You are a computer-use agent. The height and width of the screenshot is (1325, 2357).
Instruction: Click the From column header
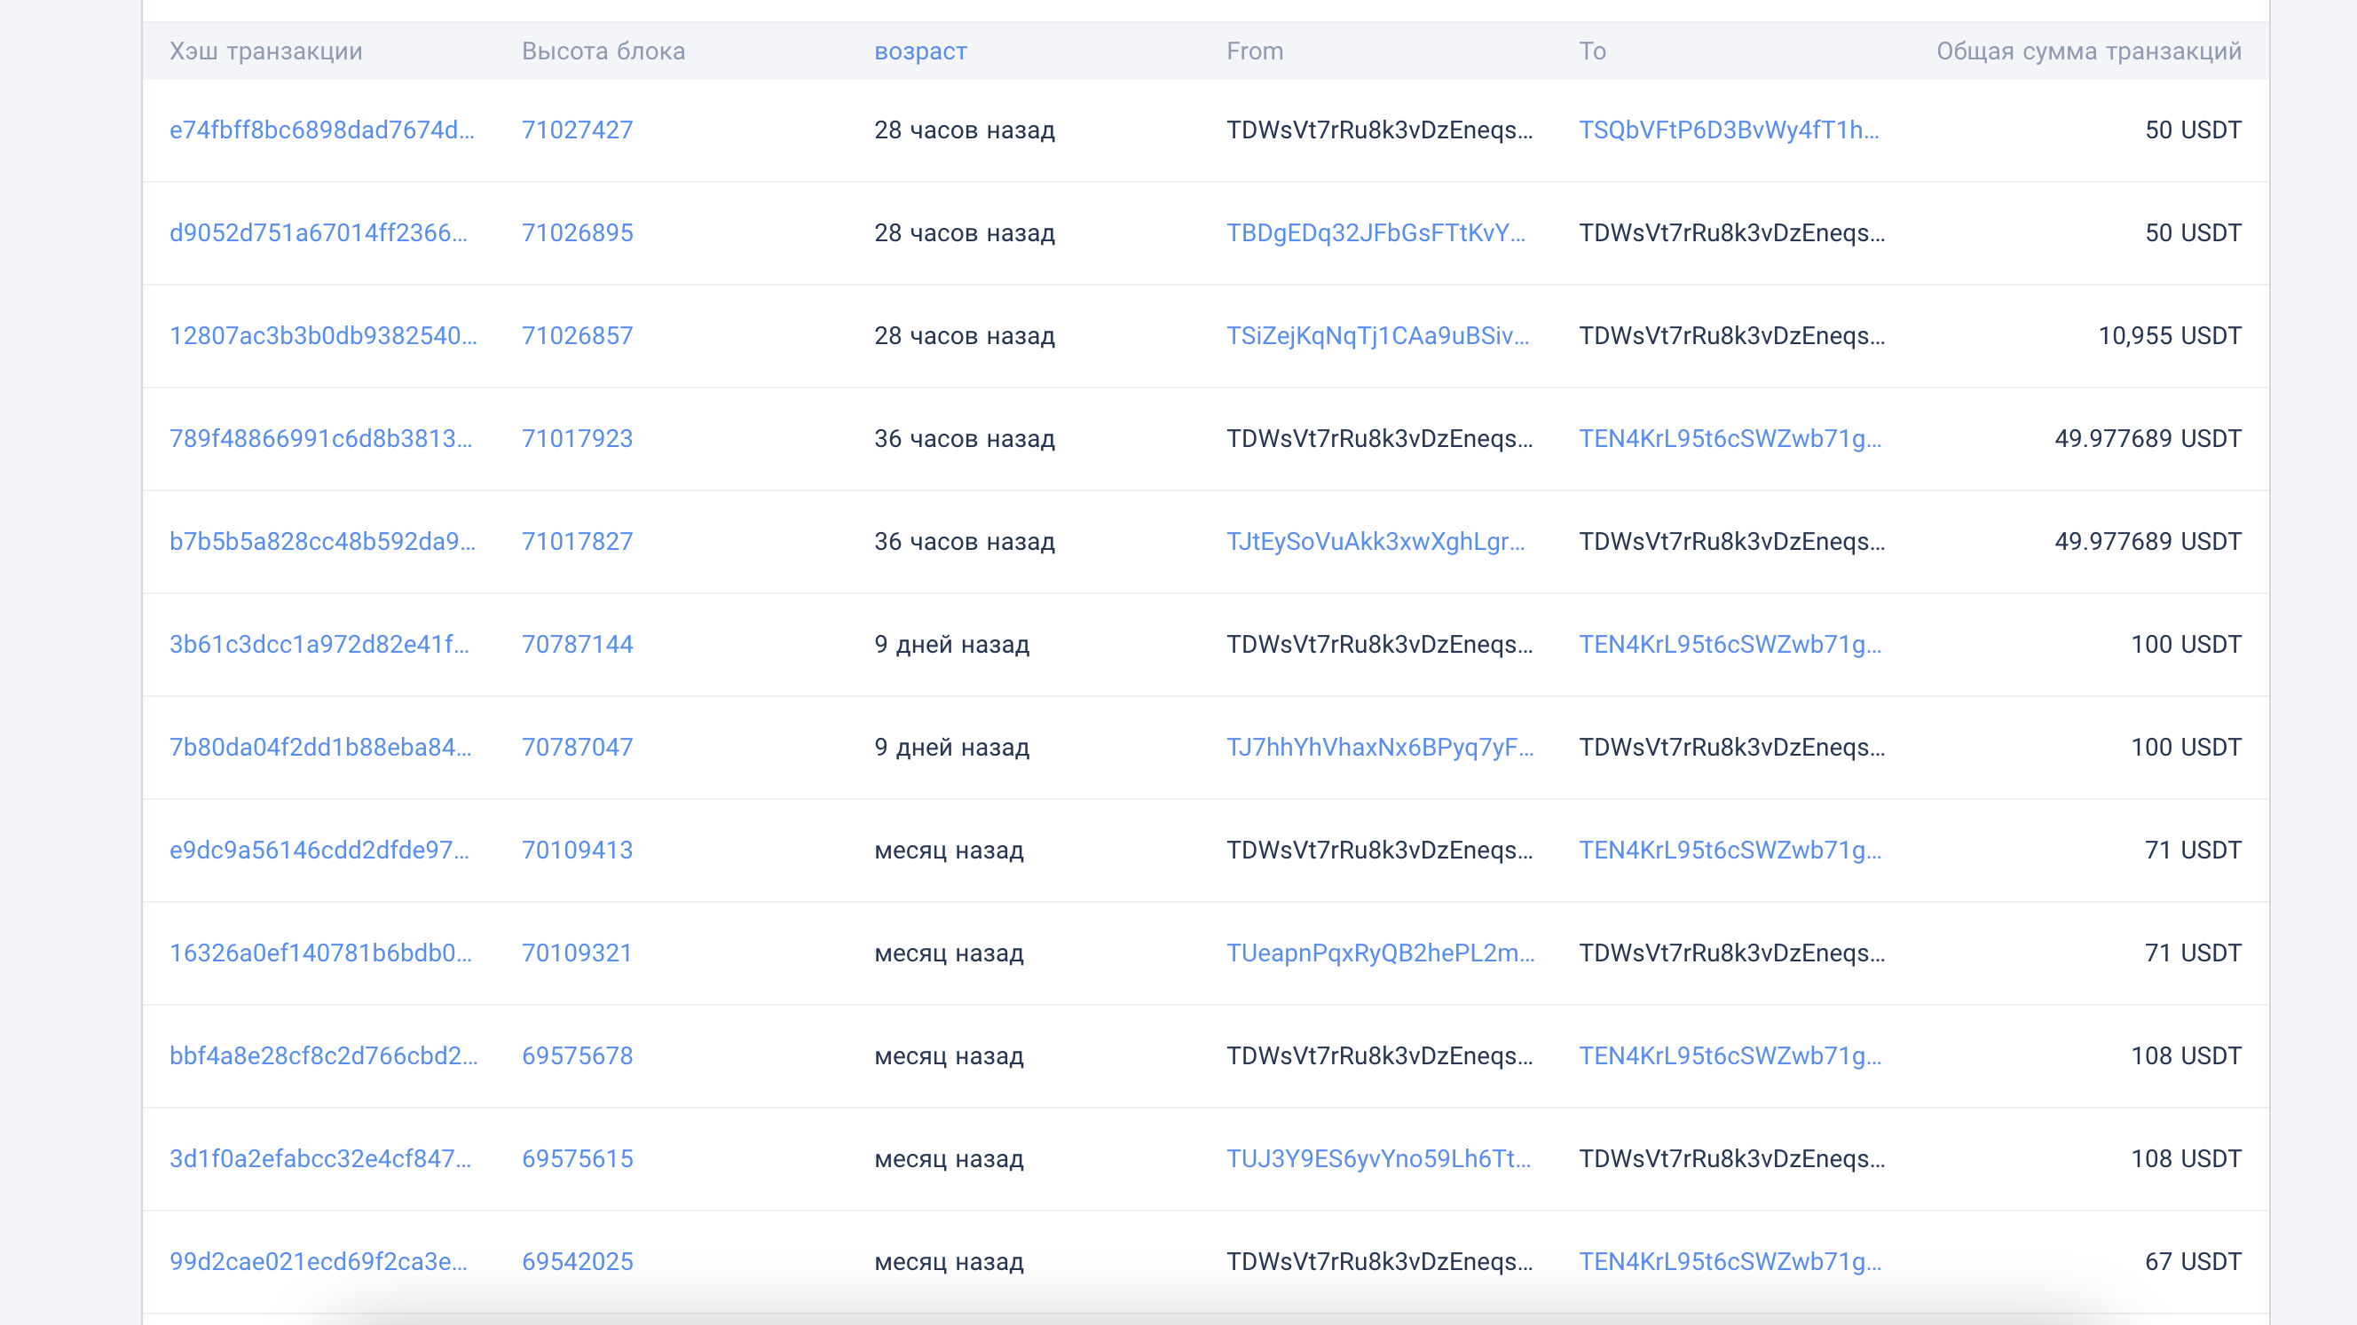tap(1256, 51)
